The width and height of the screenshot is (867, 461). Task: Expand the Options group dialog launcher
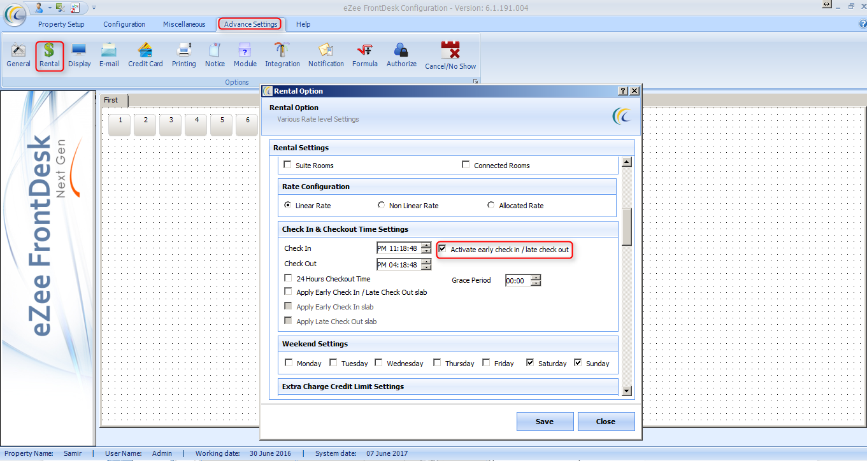[x=475, y=82]
